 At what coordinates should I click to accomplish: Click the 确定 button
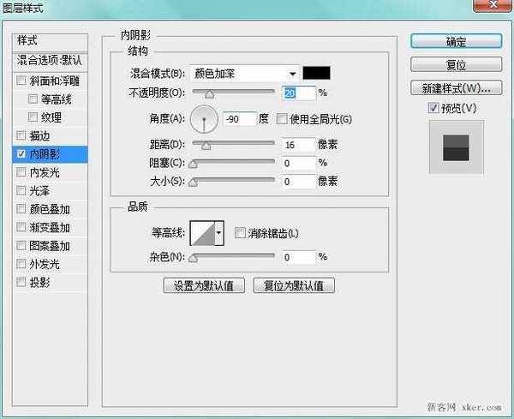click(x=456, y=41)
